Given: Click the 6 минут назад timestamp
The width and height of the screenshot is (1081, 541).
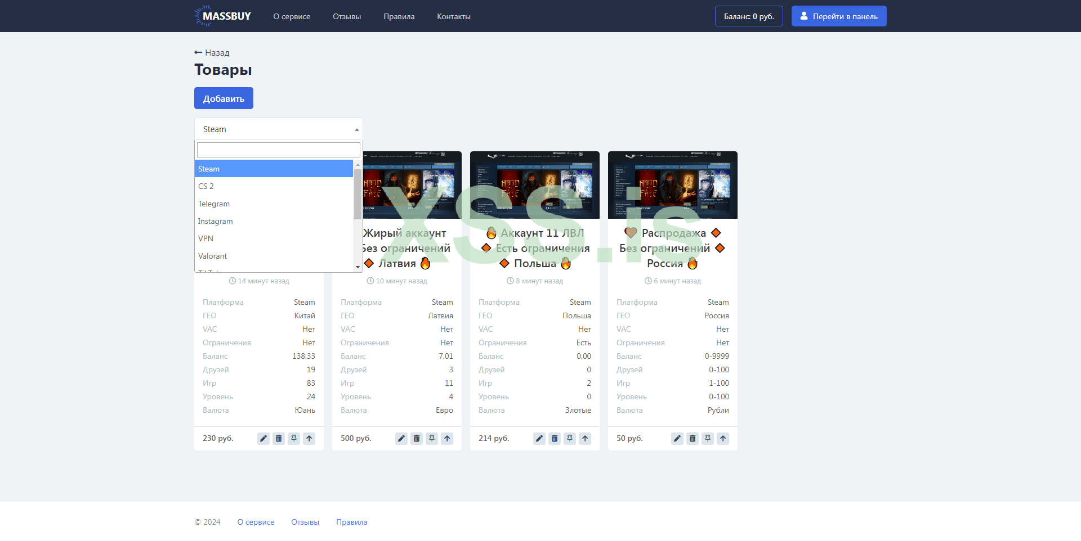Looking at the screenshot, I should coord(673,281).
